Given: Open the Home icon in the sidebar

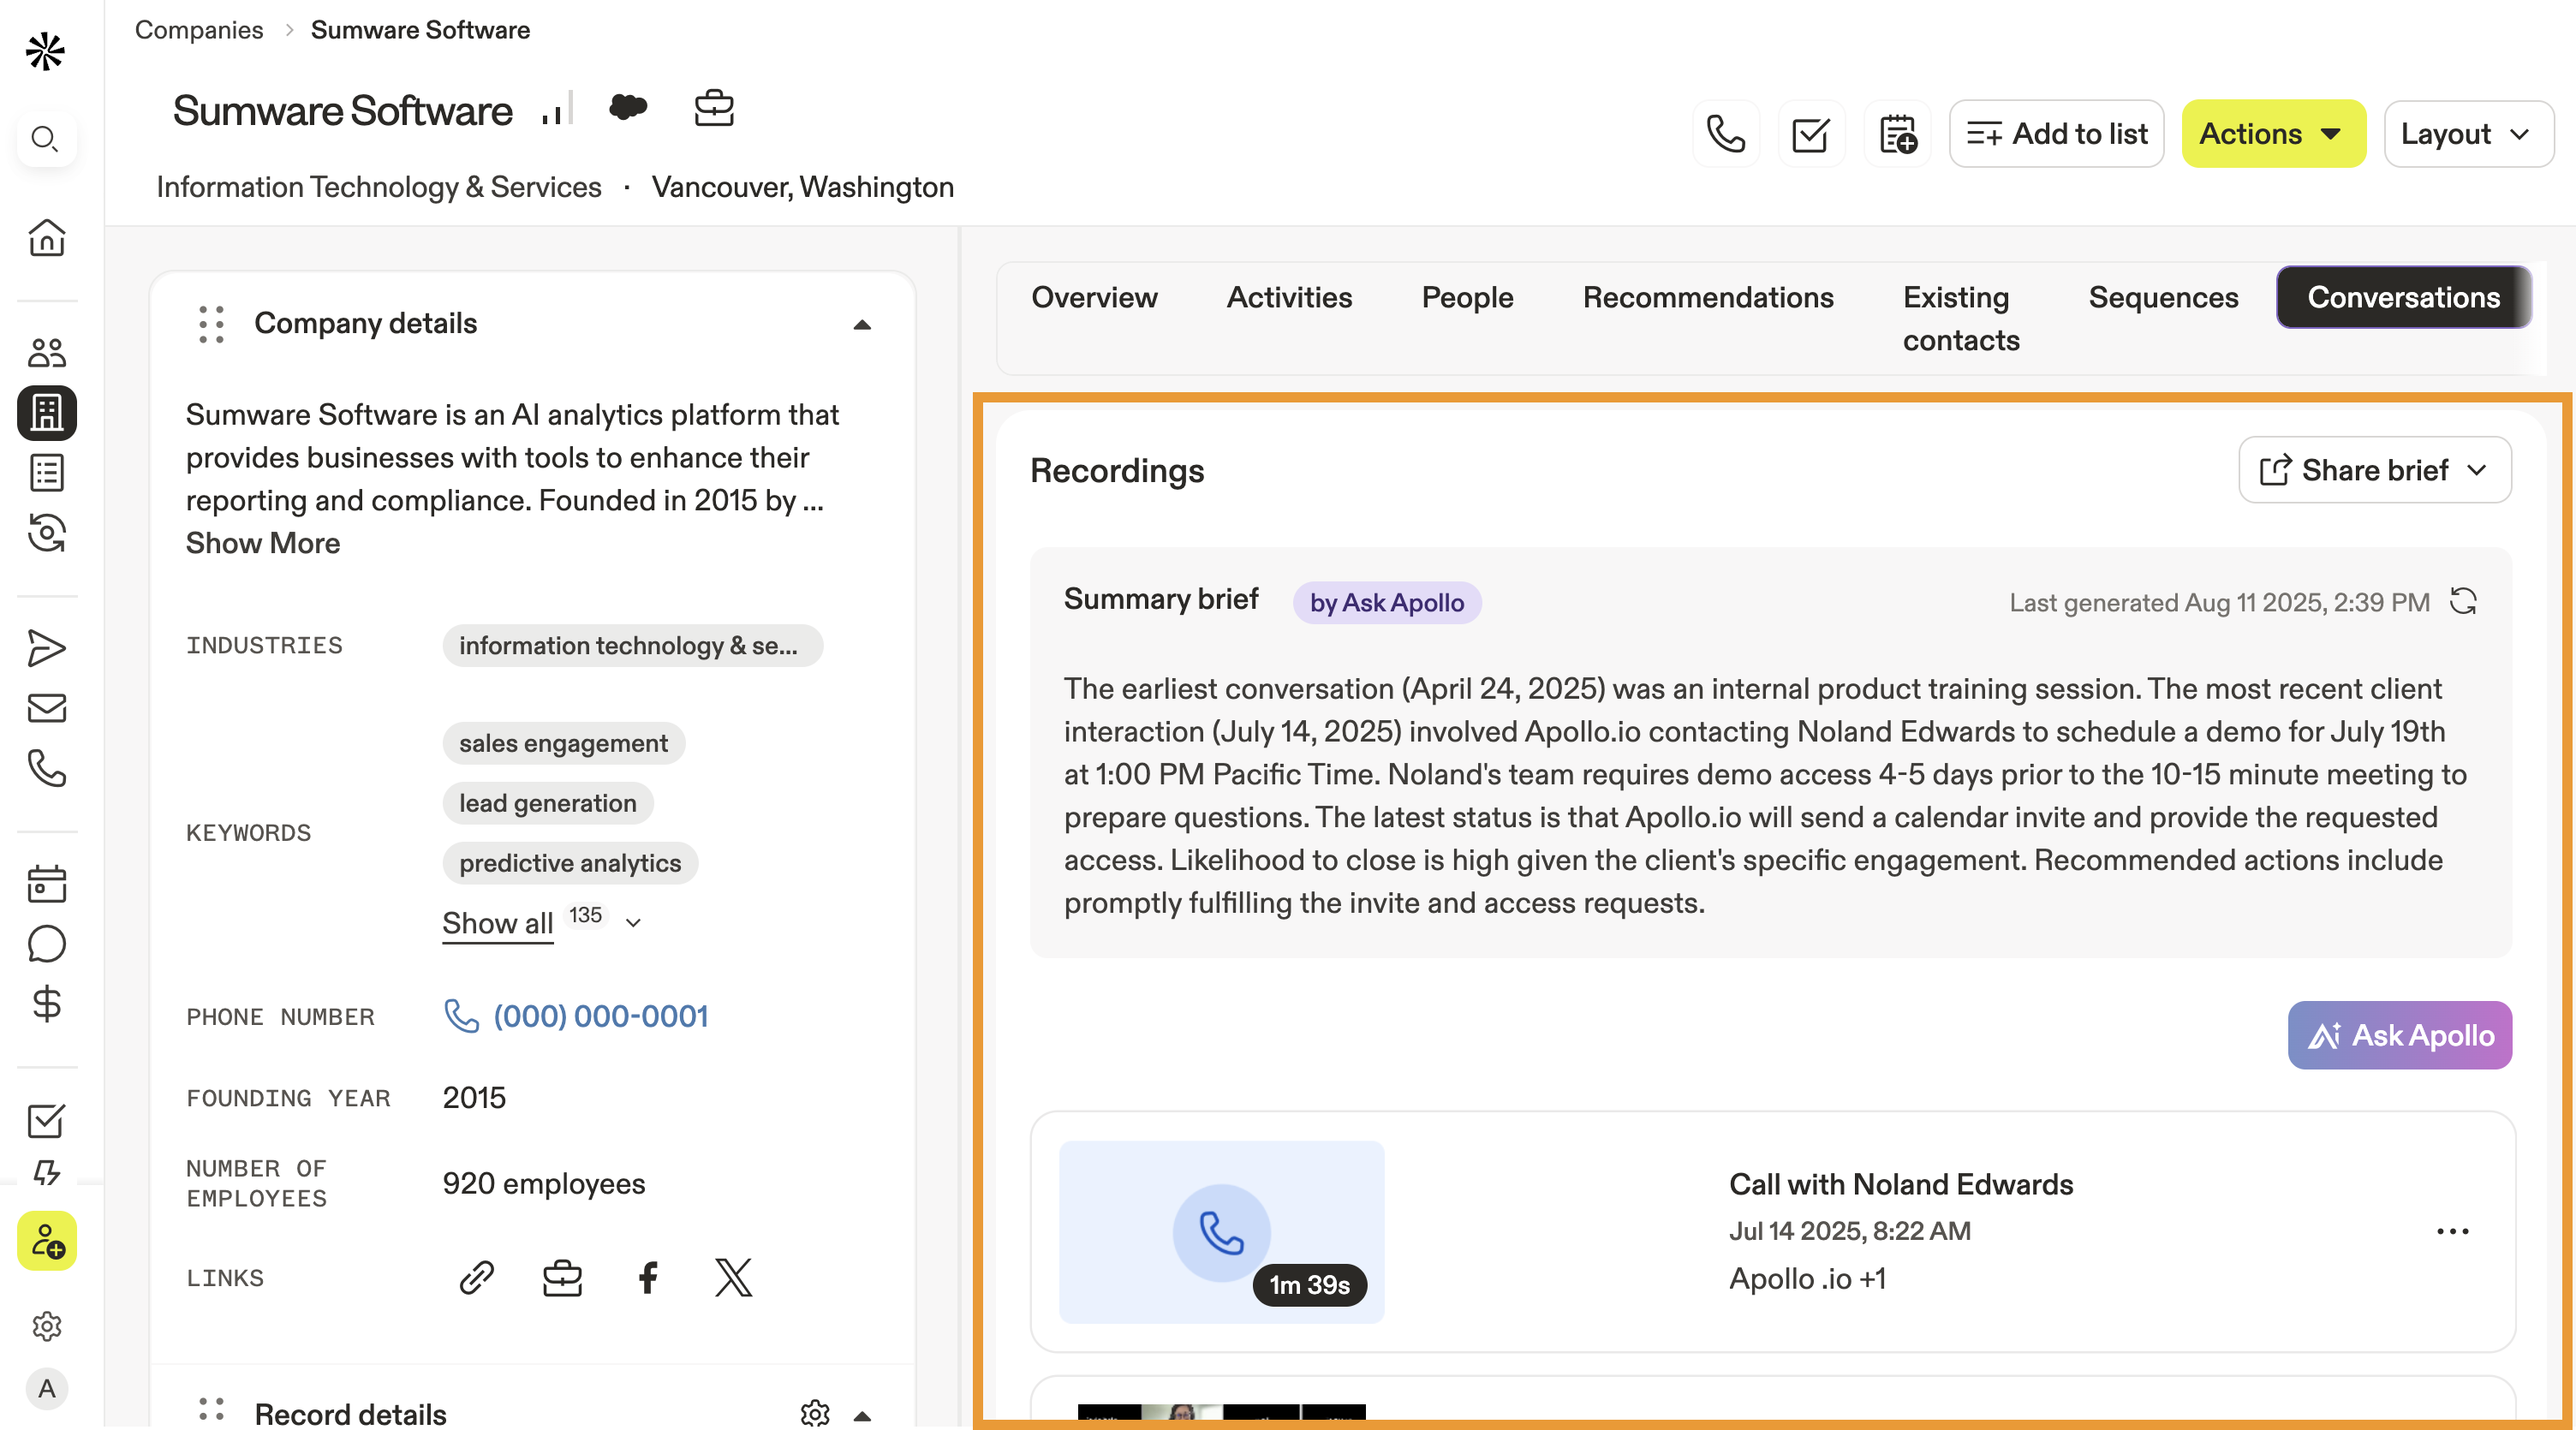Looking at the screenshot, I should pos(47,238).
